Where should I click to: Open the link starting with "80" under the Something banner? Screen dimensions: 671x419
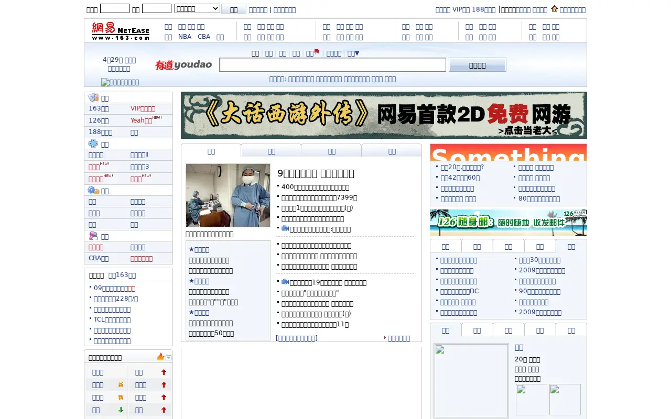[539, 199]
